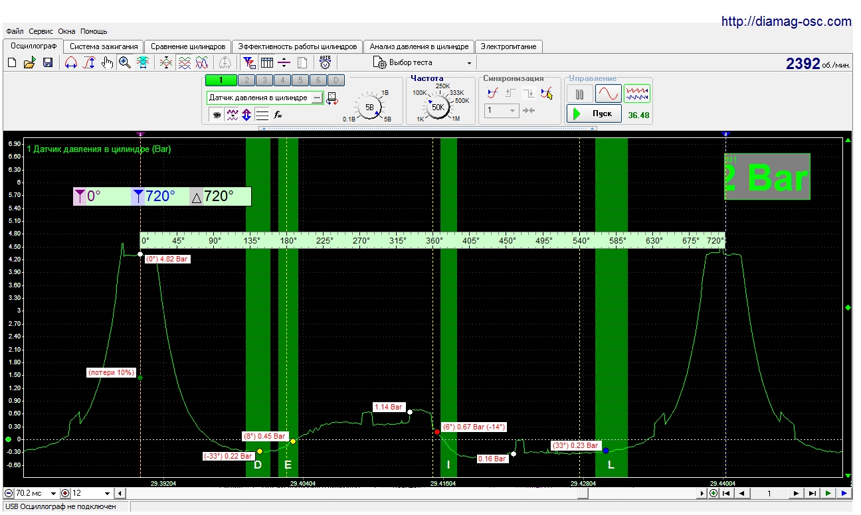The width and height of the screenshot is (861, 515).
Task: Select the dual red-blue waveform mode
Action: point(637,94)
